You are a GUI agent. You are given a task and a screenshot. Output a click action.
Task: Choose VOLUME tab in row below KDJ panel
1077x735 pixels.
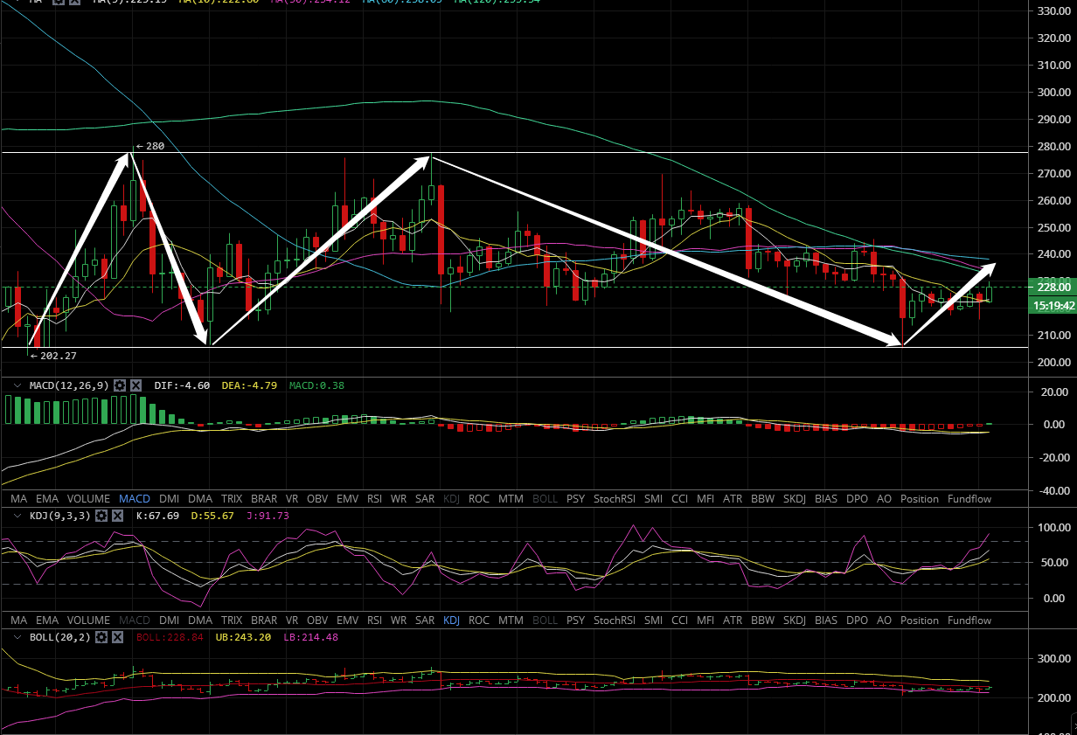pyautogui.click(x=88, y=621)
